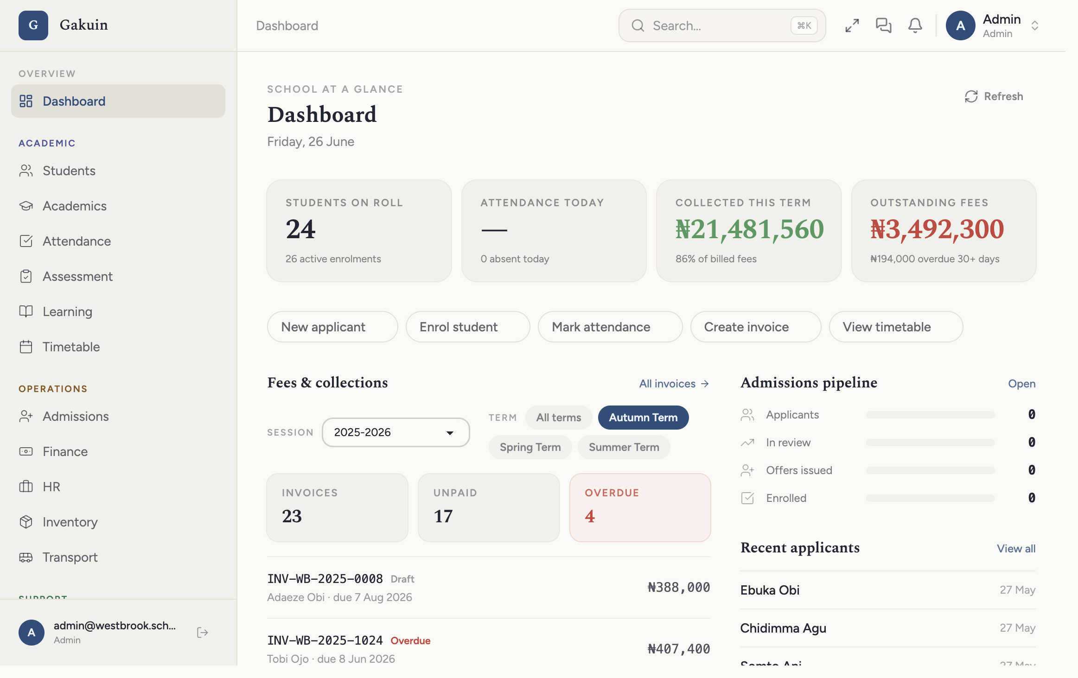
Task: Click the Attendance checkbox icon
Action: click(26, 241)
